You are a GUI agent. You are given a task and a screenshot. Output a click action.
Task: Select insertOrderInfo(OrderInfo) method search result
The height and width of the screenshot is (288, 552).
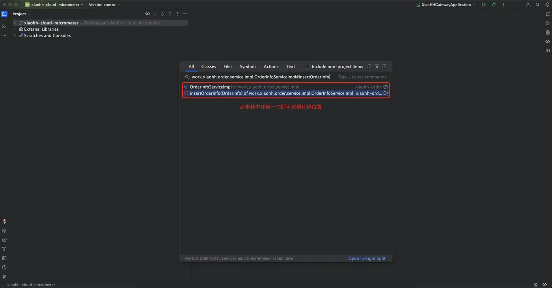(x=286, y=93)
